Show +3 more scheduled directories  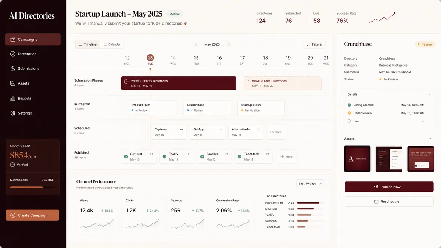[x=276, y=132]
